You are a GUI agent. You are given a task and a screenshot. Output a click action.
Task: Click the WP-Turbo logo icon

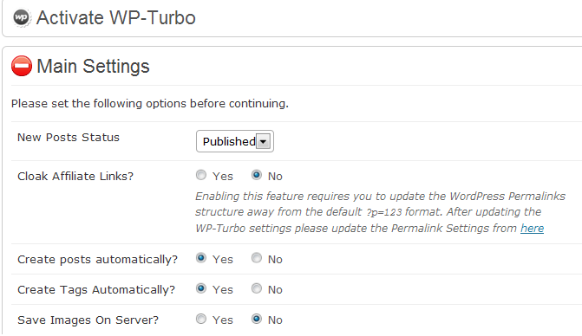[21, 18]
